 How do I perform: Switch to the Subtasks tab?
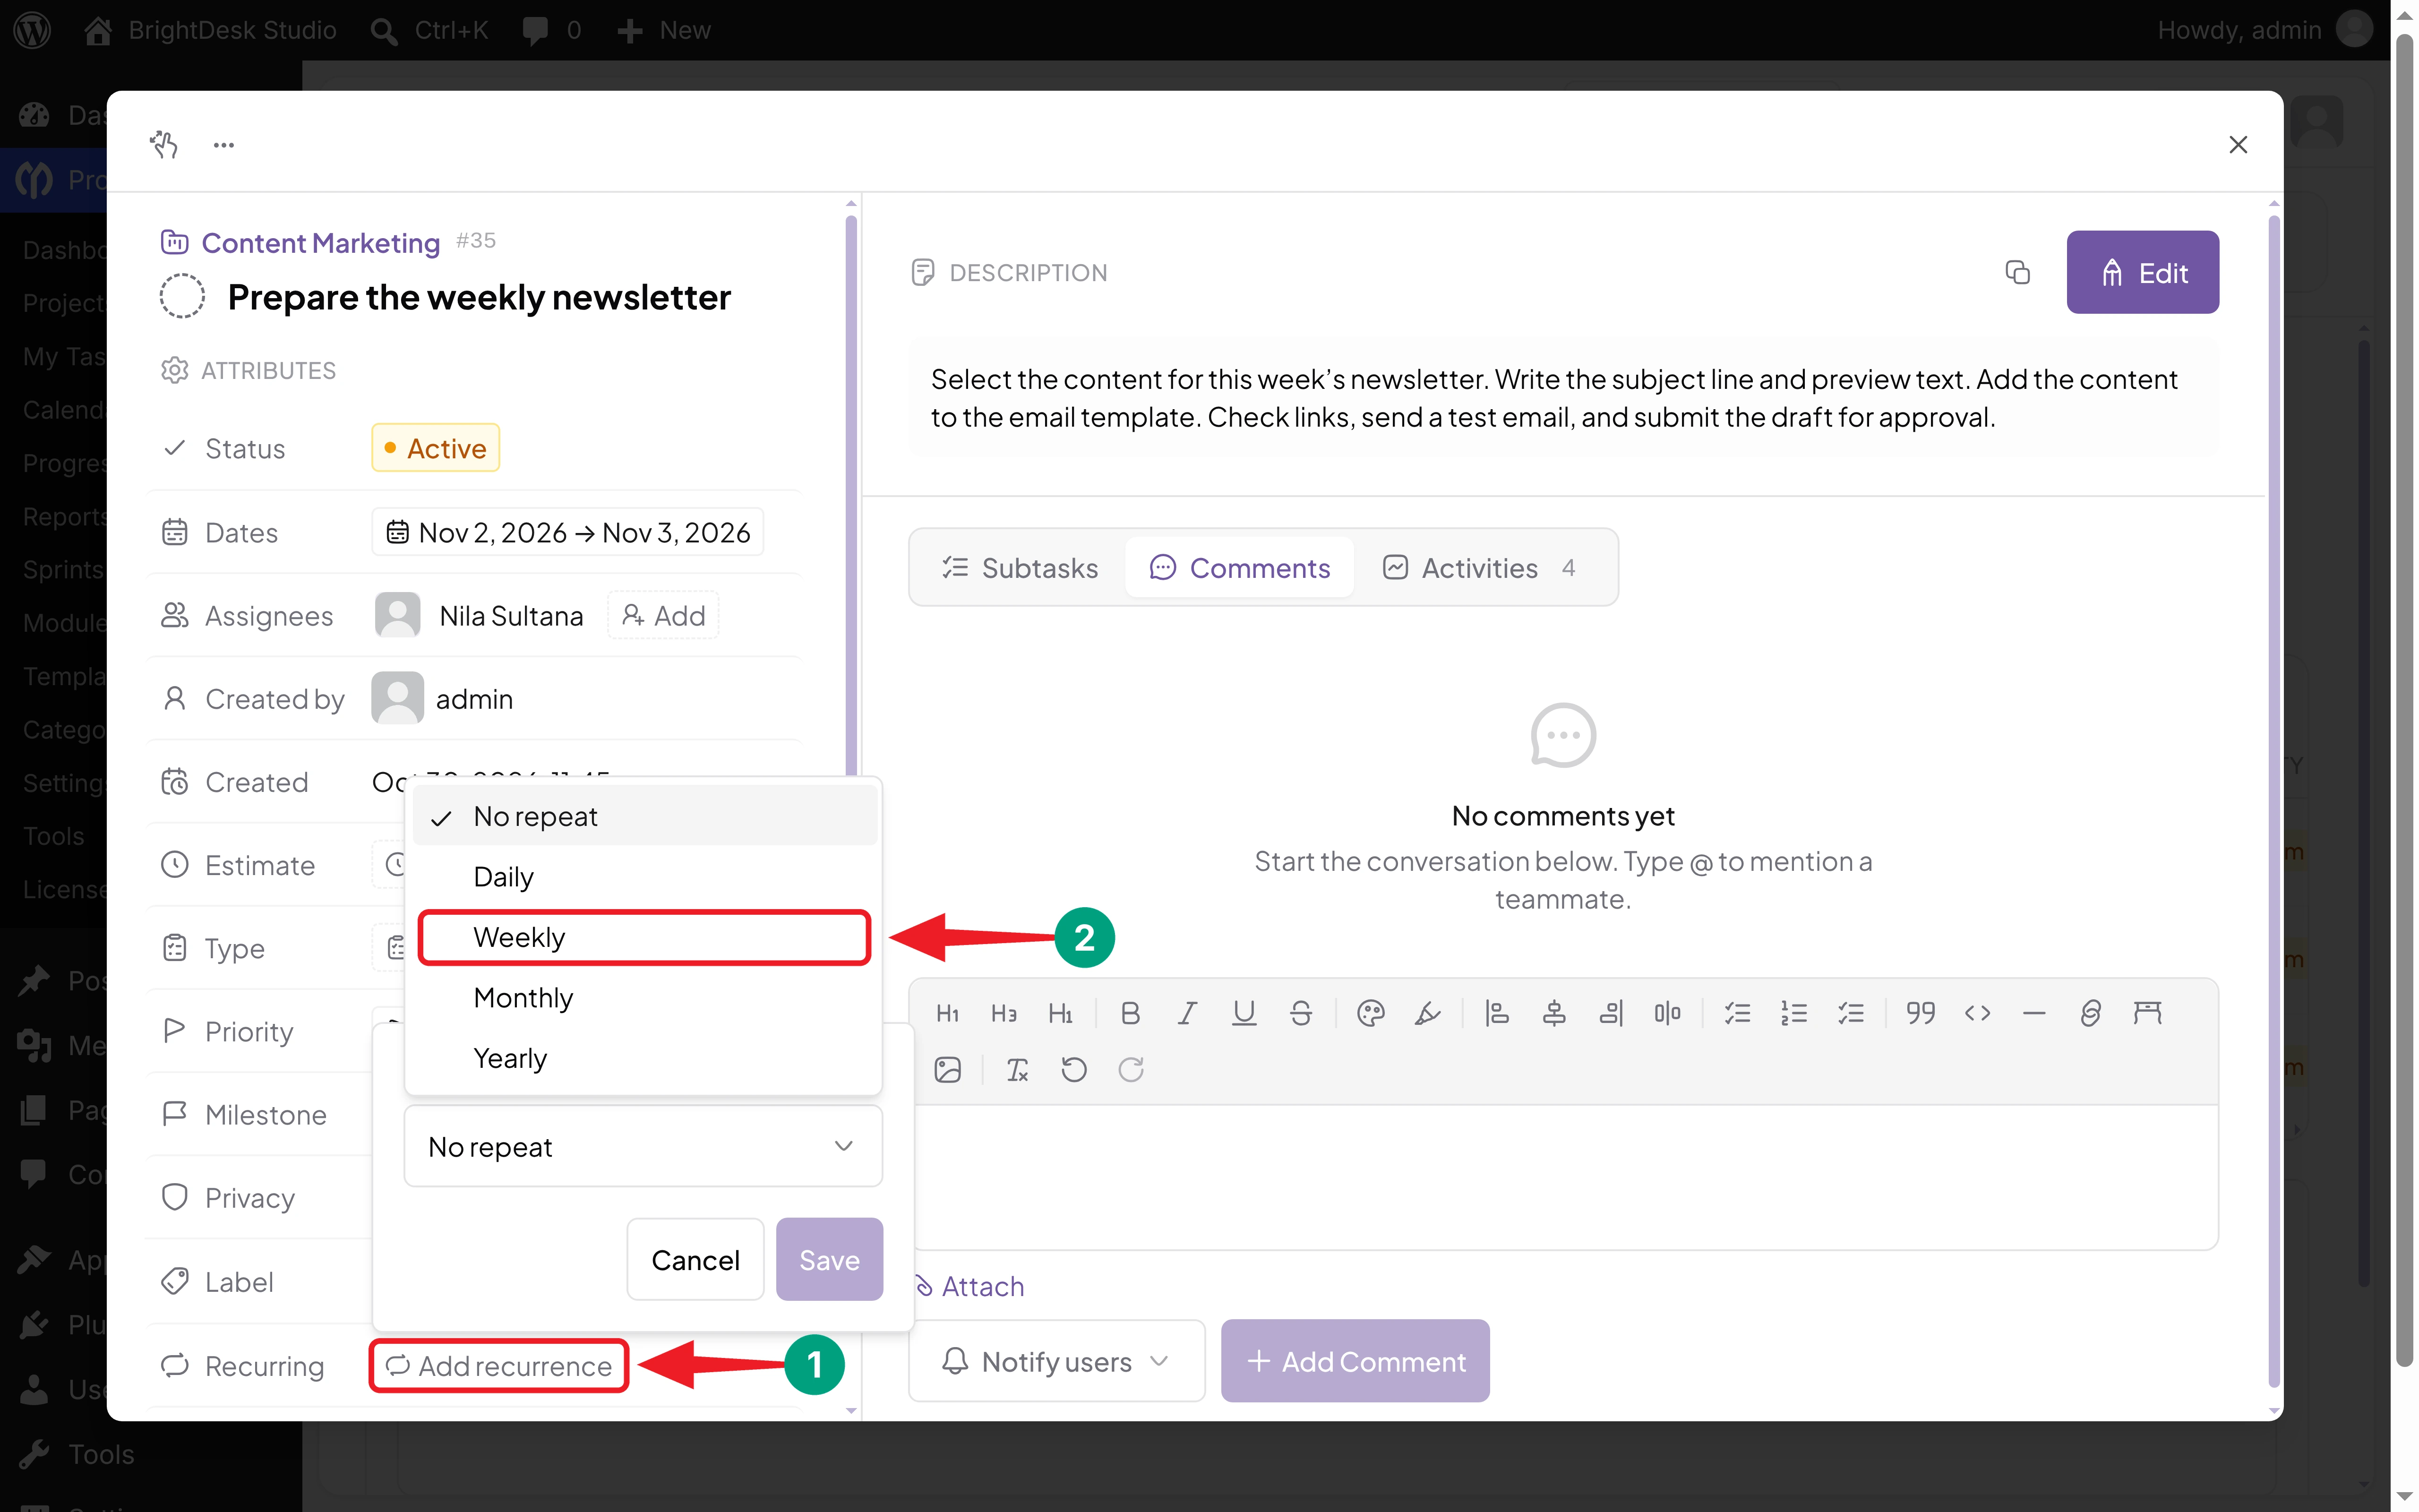pyautogui.click(x=1020, y=568)
